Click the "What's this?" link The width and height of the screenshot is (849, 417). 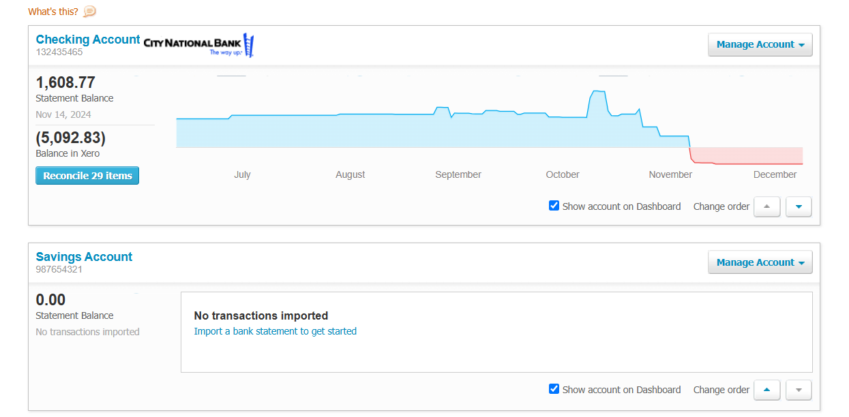pyautogui.click(x=52, y=11)
